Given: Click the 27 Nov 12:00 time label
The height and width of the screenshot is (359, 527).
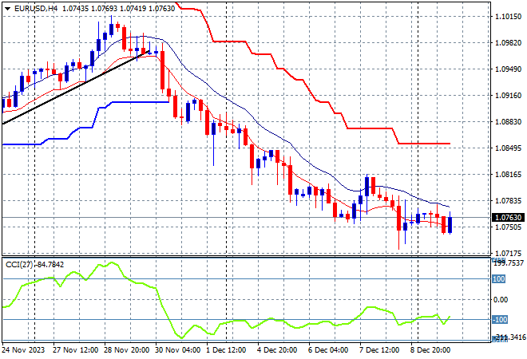Looking at the screenshot, I should coord(77,350).
